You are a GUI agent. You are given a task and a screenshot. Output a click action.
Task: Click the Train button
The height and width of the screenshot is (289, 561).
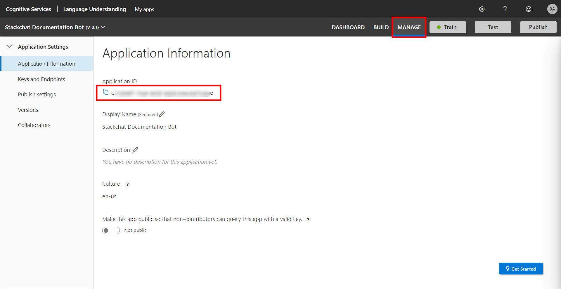coord(448,27)
